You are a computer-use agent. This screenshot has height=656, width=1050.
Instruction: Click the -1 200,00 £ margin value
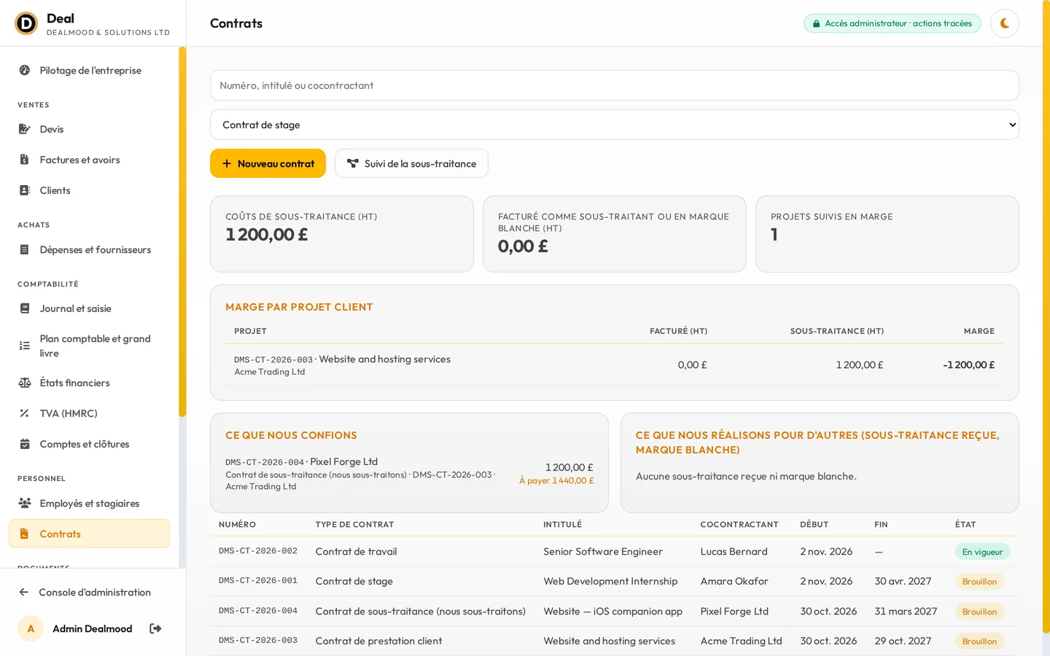pyautogui.click(x=968, y=364)
